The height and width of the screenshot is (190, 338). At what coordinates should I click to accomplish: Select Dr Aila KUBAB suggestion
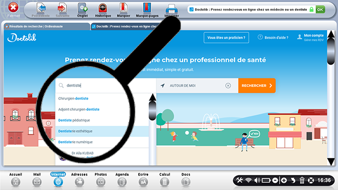pyautogui.click(x=102, y=157)
